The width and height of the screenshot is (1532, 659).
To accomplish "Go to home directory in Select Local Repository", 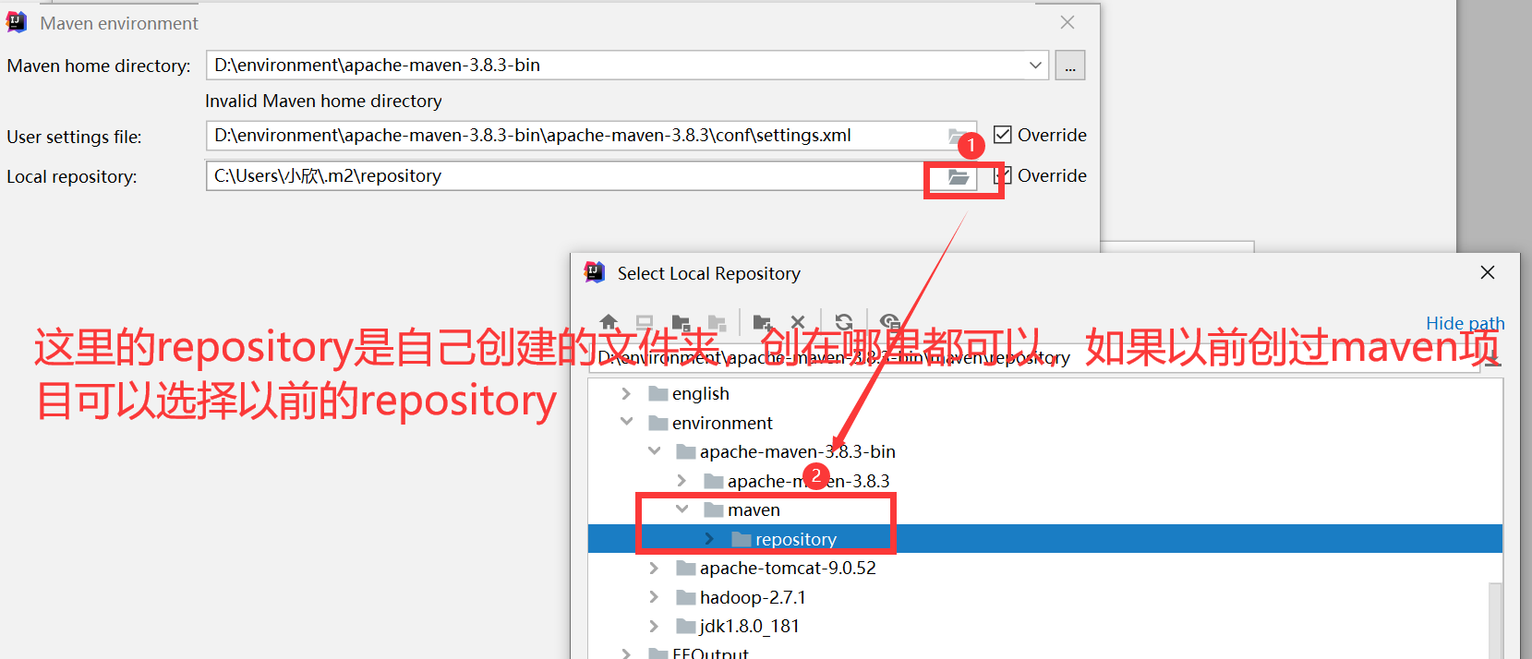I will click(x=609, y=322).
